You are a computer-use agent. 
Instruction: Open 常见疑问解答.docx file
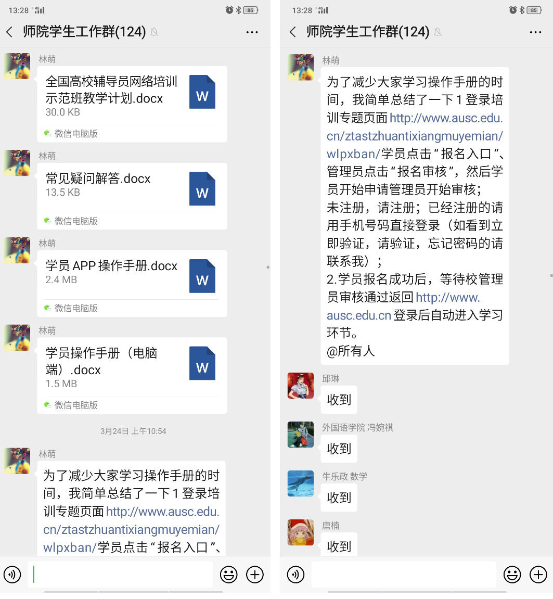pyautogui.click(x=132, y=196)
